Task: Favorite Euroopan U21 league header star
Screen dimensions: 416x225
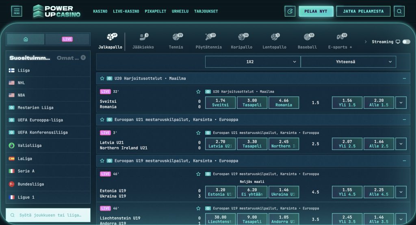Action: coord(102,119)
